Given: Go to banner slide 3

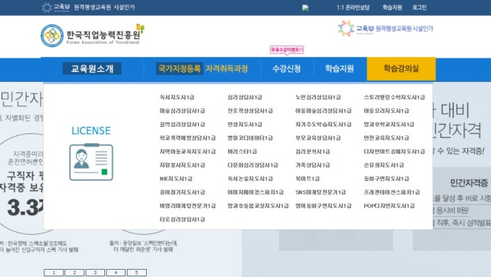Looking at the screenshot, I should pyautogui.click(x=95, y=272).
